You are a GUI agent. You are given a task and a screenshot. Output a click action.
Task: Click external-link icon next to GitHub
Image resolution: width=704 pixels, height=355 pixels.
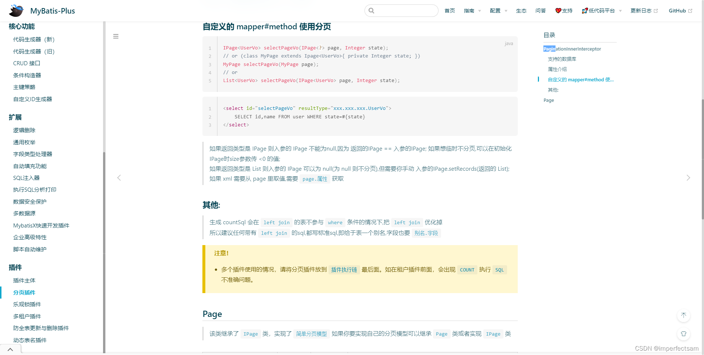click(x=690, y=11)
